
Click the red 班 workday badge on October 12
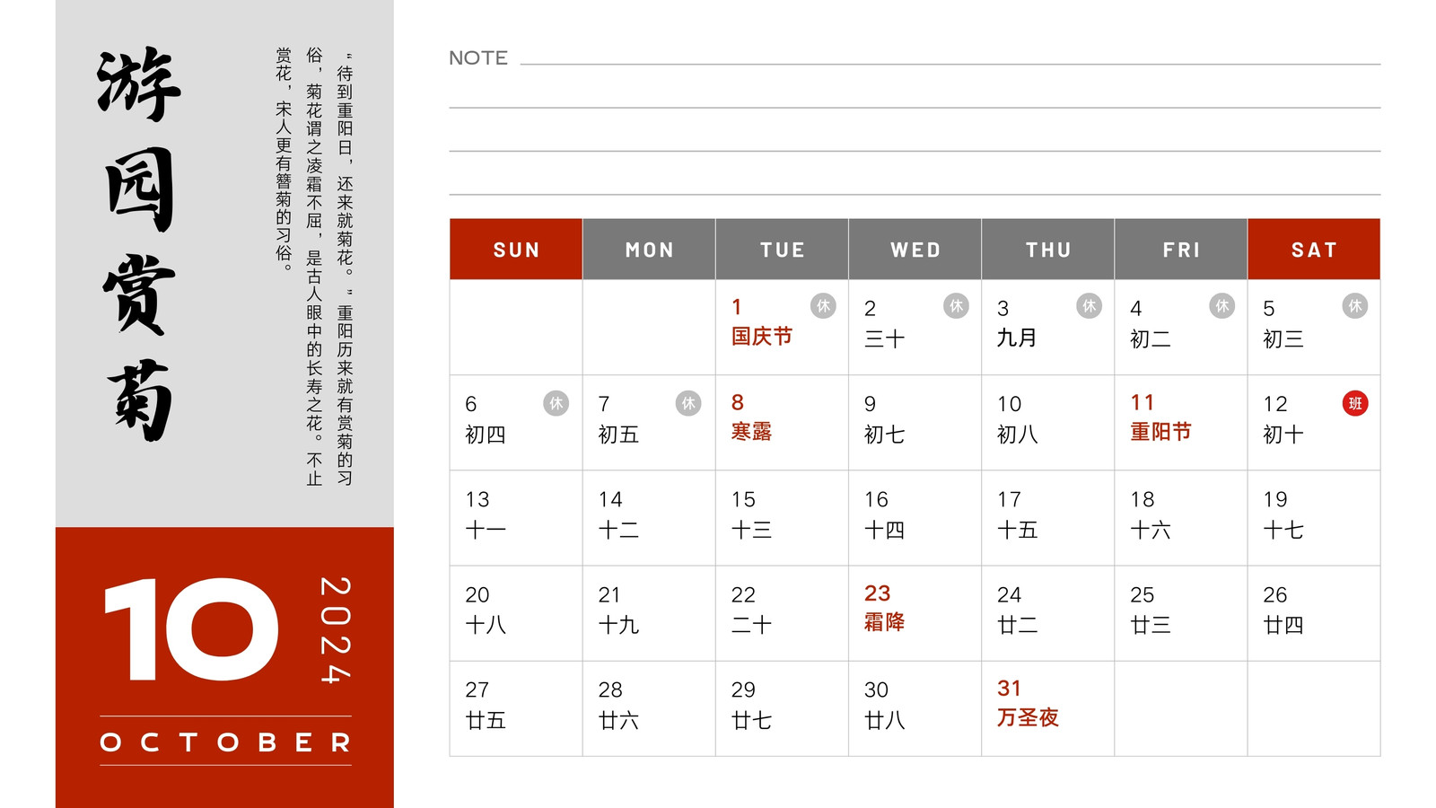[1355, 403]
